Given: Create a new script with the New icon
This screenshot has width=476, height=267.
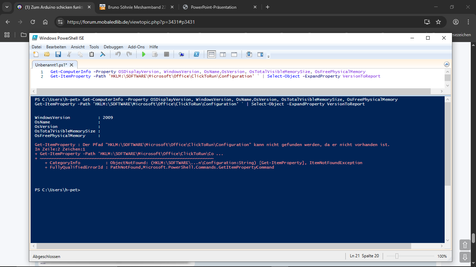Looking at the screenshot, I should (x=36, y=54).
